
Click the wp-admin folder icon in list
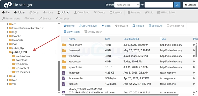(x=64, y=56)
